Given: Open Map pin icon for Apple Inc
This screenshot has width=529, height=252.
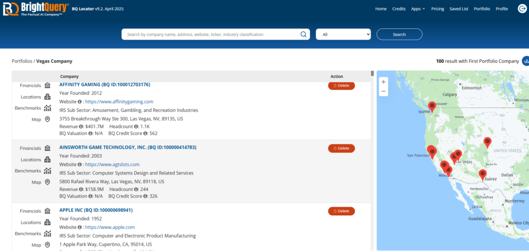Looking at the screenshot, I should tap(48, 245).
